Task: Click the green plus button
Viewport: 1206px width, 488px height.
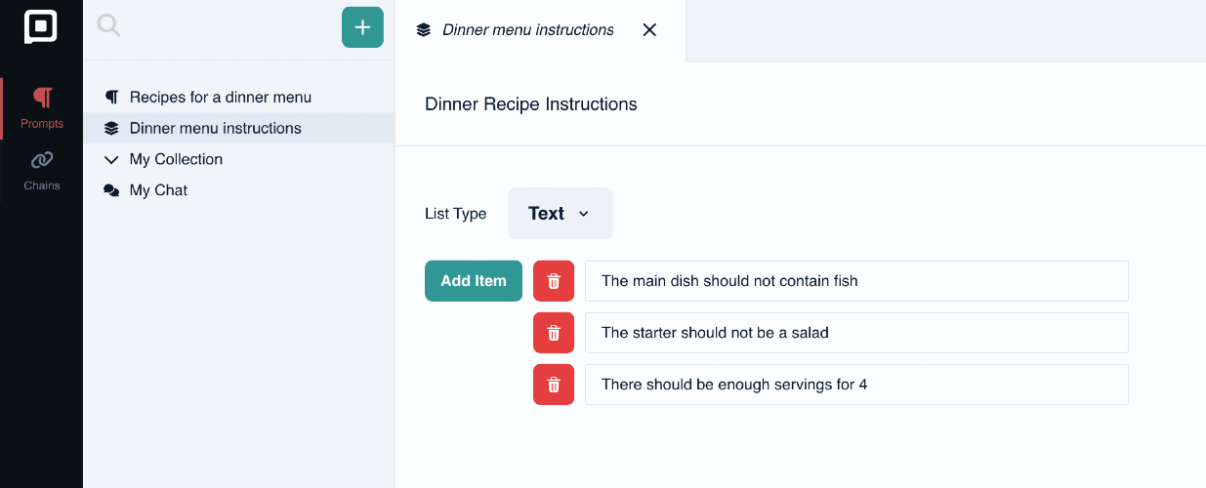Action: tap(362, 27)
